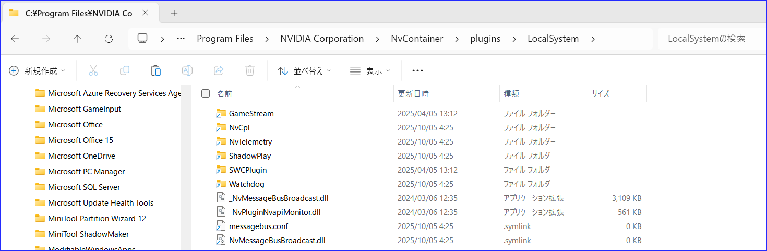This screenshot has width=767, height=251.
Task: Click the Share icon in toolbar
Action: pyautogui.click(x=219, y=71)
